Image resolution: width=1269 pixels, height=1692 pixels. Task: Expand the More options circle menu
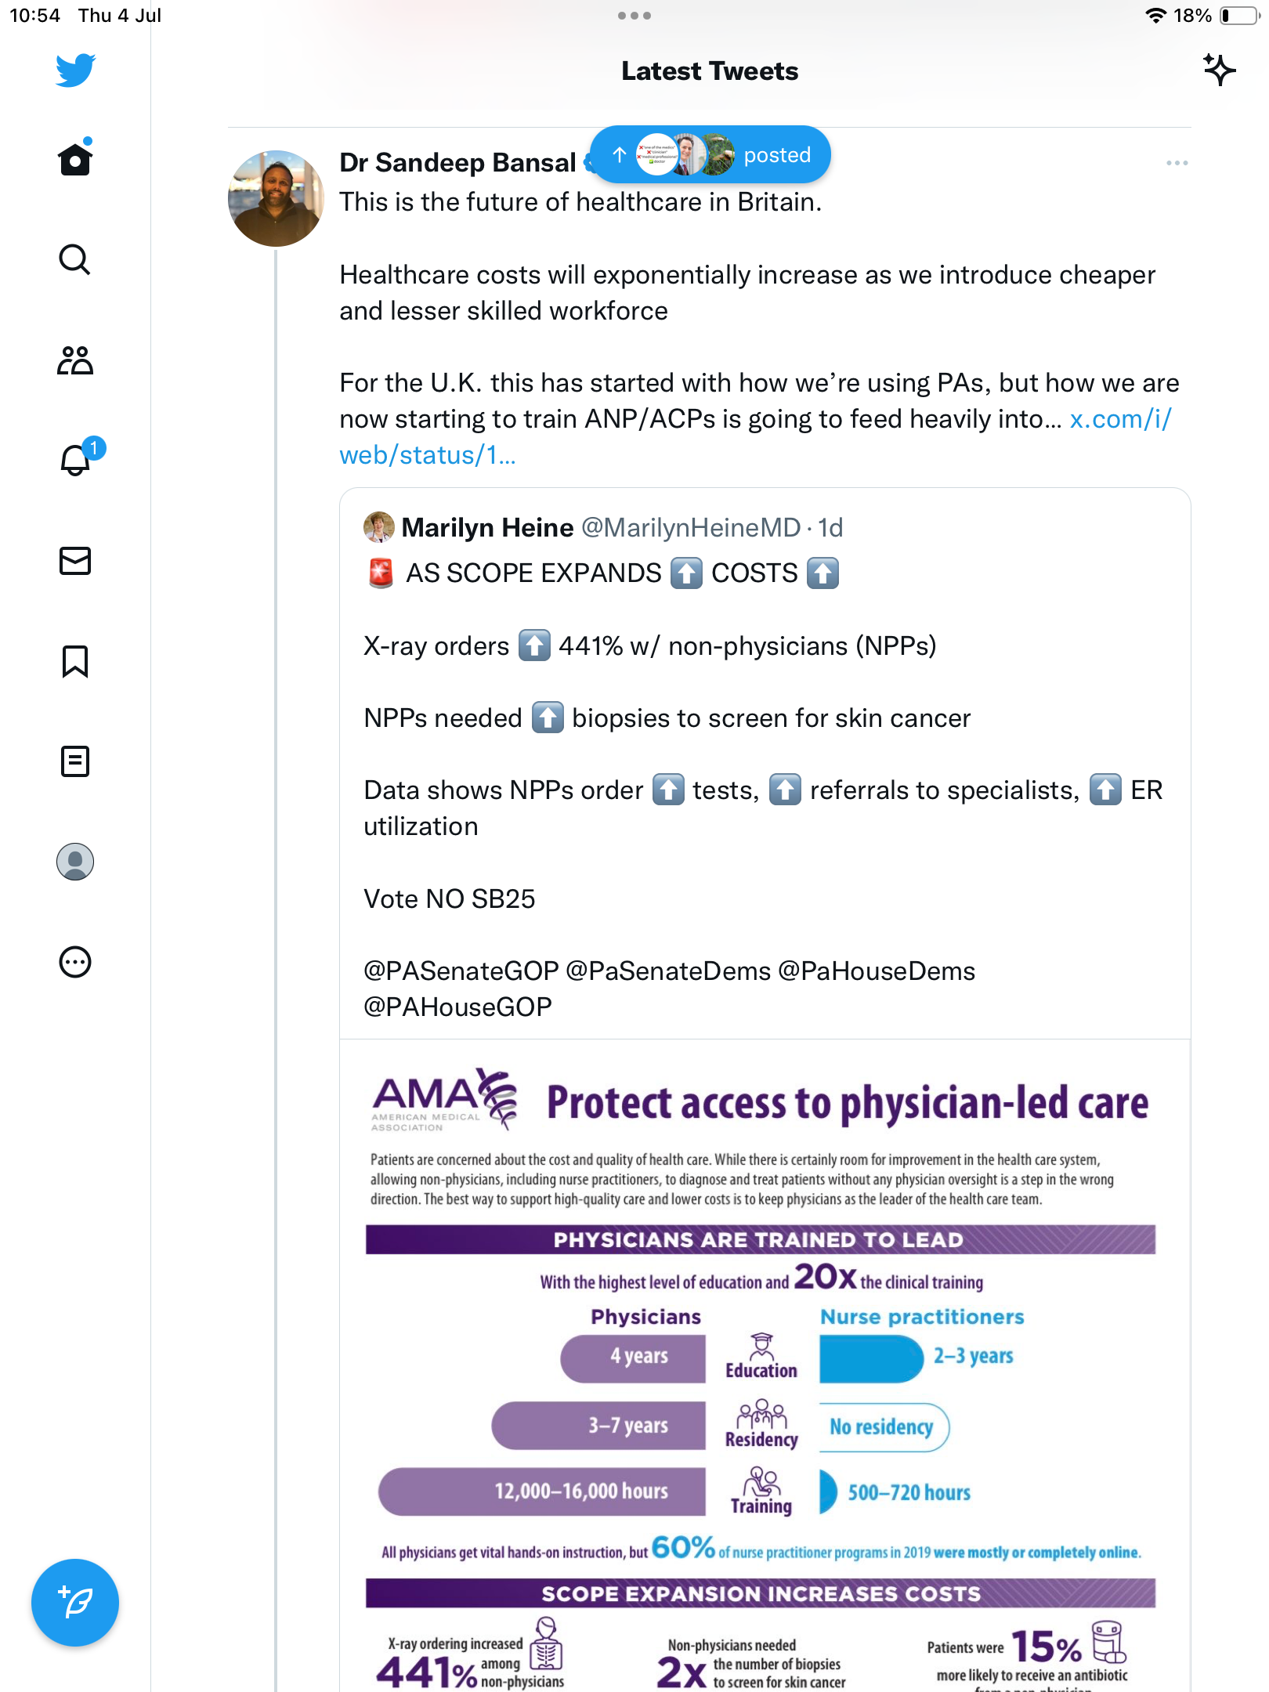75,962
